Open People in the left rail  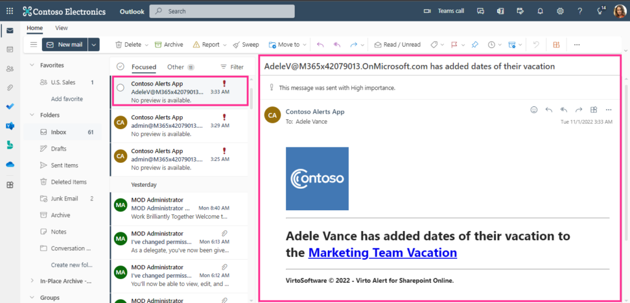(10, 69)
